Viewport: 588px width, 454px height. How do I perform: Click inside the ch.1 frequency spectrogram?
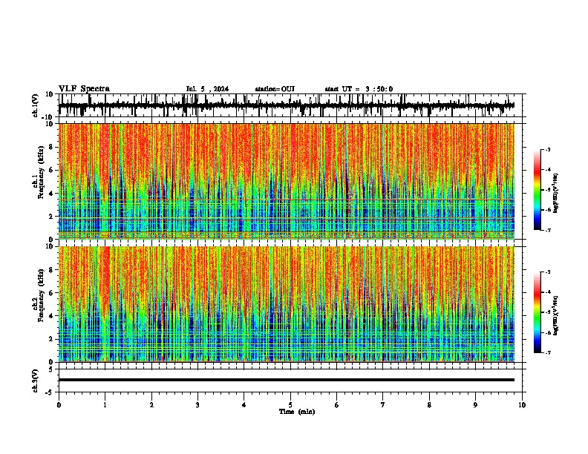(287, 181)
